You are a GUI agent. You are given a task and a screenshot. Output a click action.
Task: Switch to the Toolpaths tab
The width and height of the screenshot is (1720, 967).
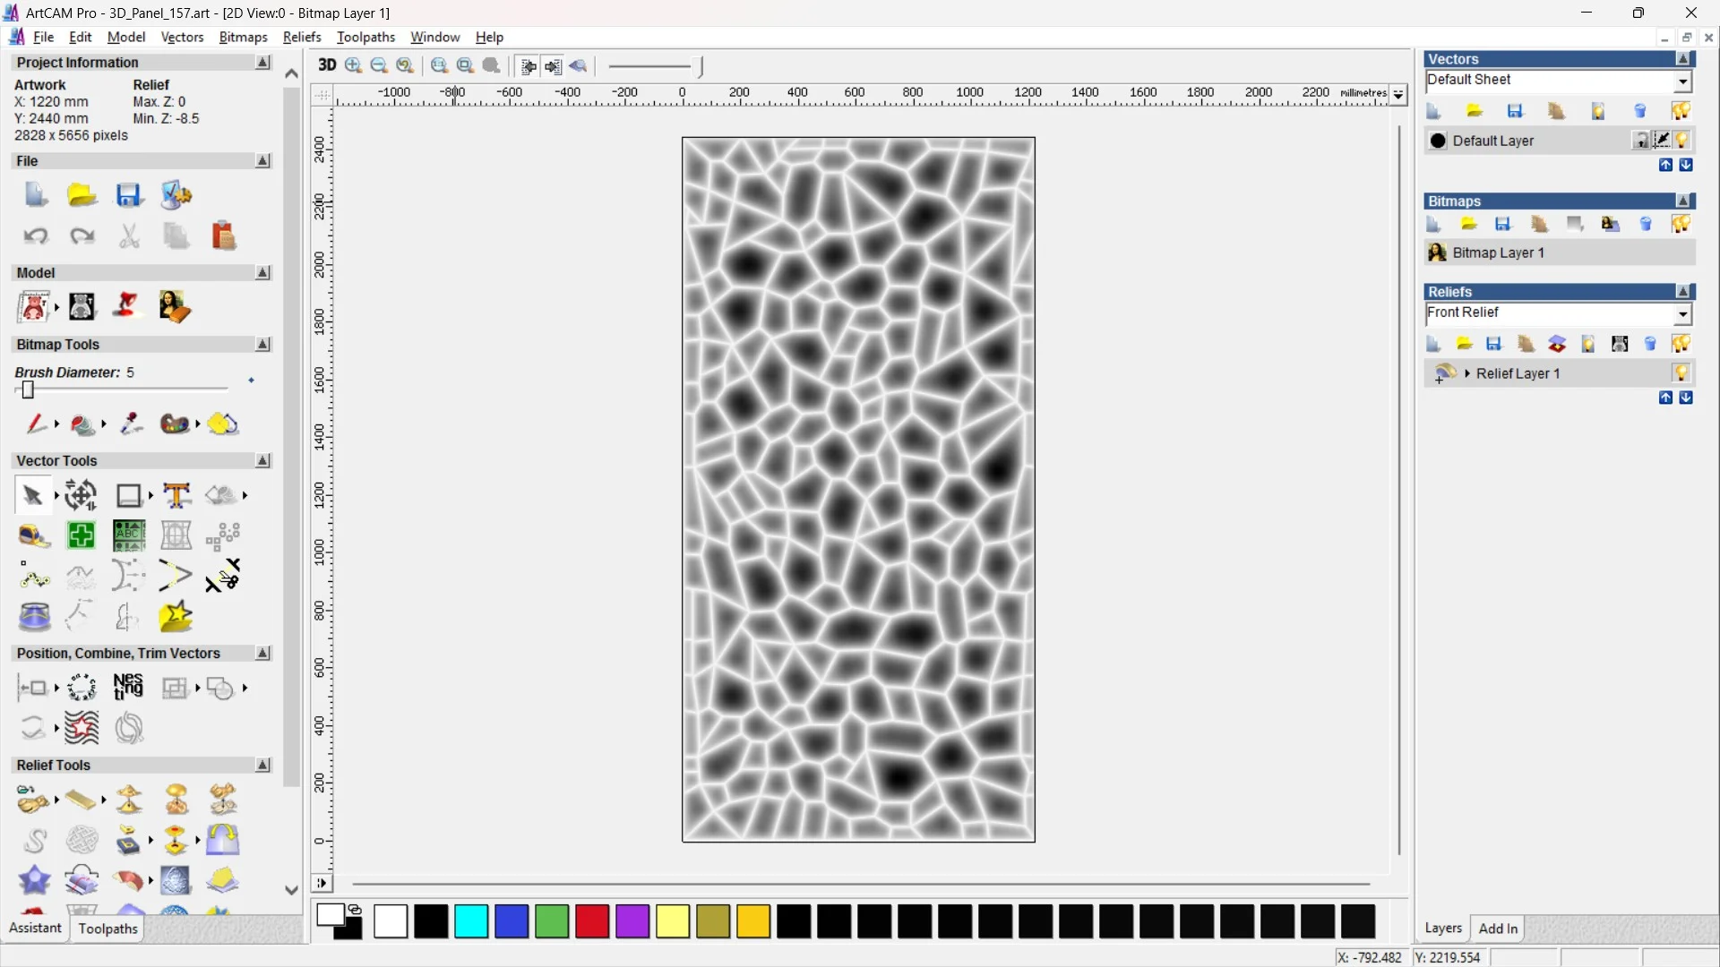pos(107,928)
